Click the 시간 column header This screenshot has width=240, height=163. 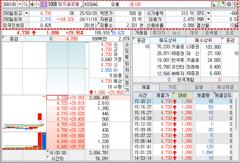click(x=143, y=95)
